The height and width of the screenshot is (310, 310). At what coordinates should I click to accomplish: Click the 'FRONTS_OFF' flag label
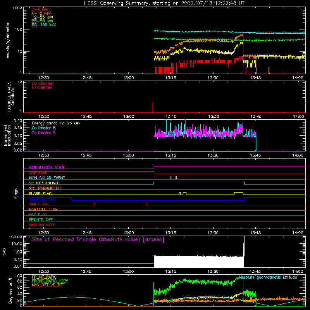click(41, 220)
